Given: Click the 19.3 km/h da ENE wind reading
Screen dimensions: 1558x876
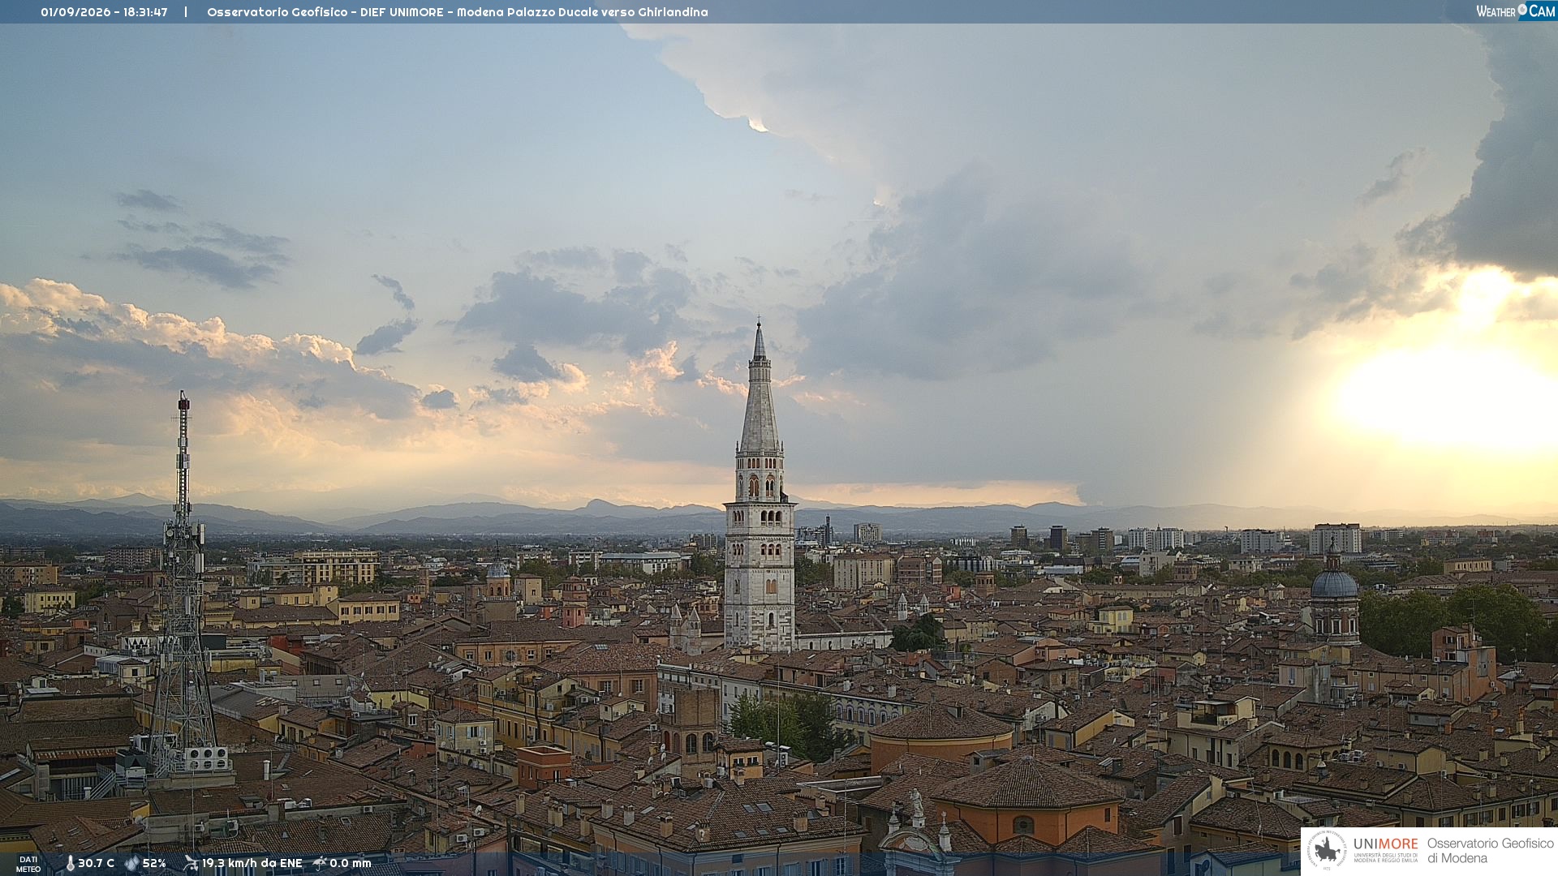Looking at the screenshot, I should [252, 863].
